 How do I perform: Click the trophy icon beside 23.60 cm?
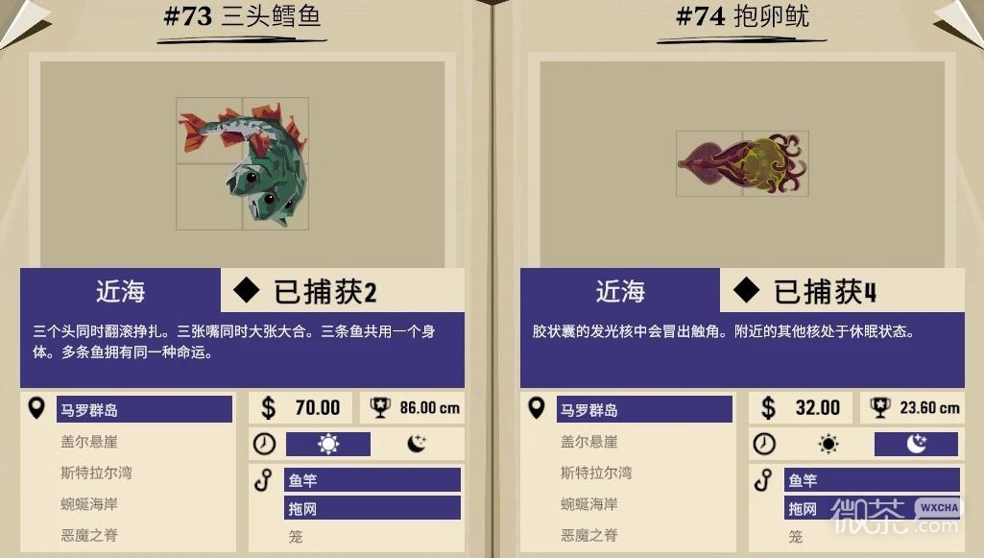click(880, 408)
